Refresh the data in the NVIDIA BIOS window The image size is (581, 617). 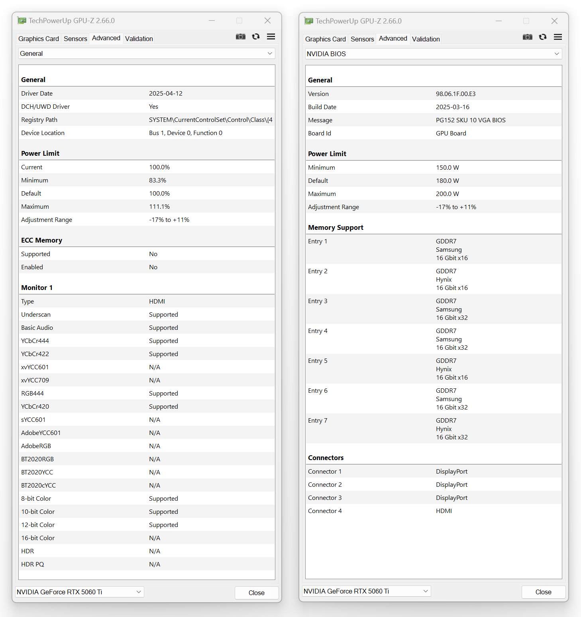click(543, 37)
